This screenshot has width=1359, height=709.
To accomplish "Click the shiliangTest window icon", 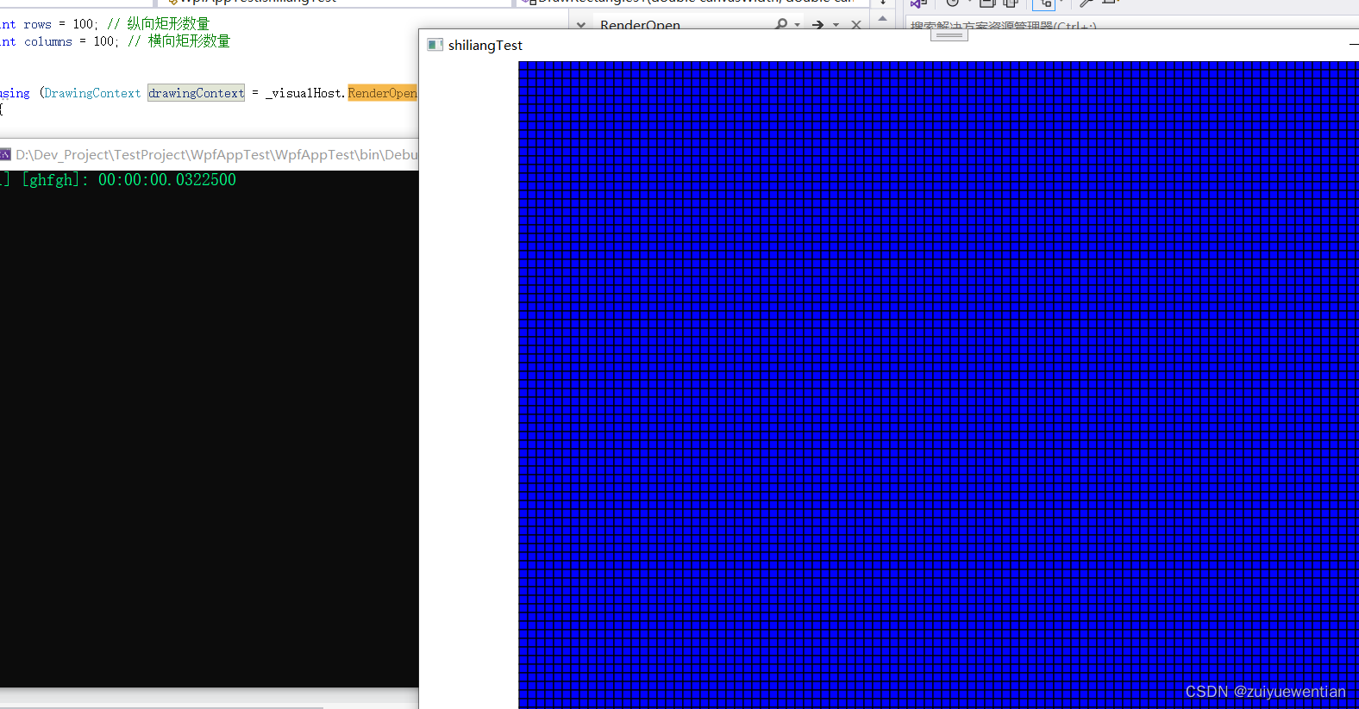I will click(435, 45).
